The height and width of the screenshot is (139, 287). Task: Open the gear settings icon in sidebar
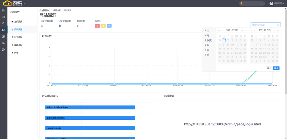click(x=3, y=49)
